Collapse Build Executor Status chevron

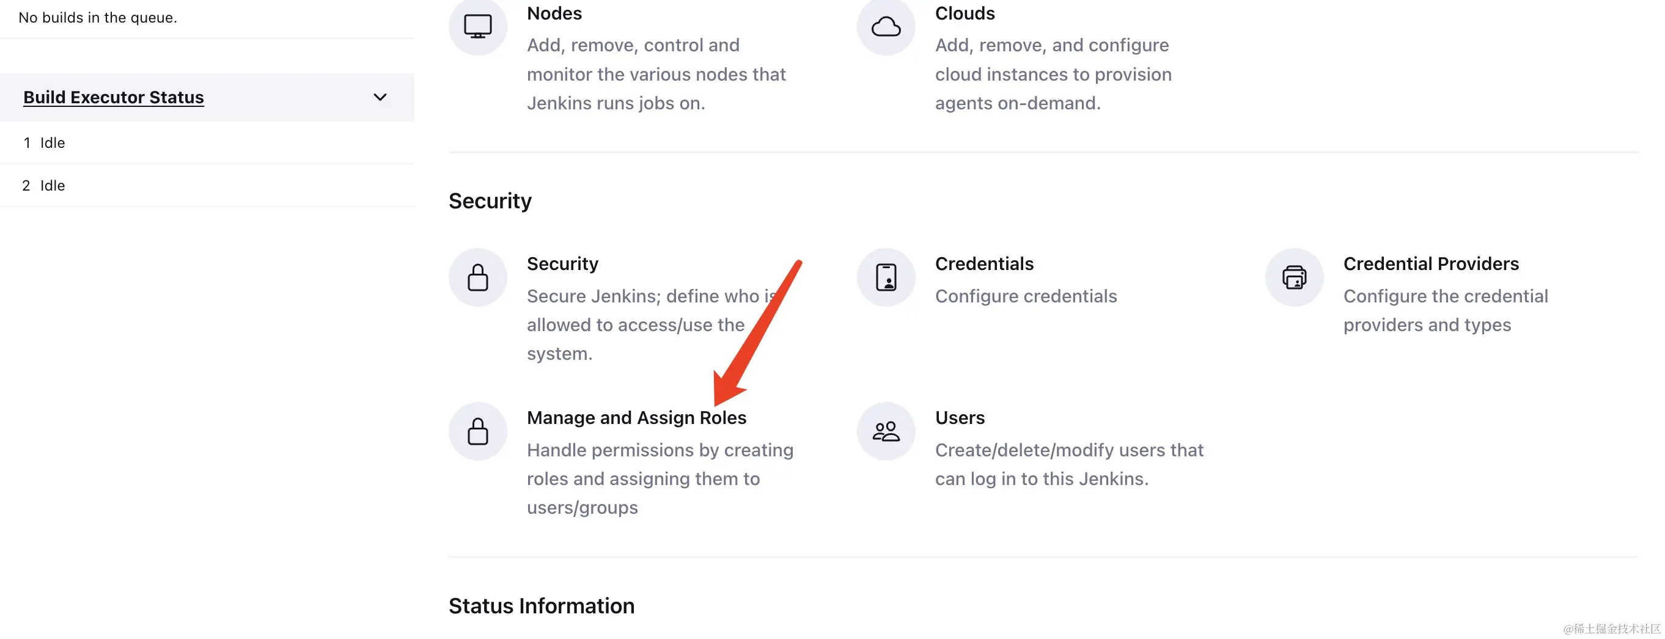[x=380, y=98]
